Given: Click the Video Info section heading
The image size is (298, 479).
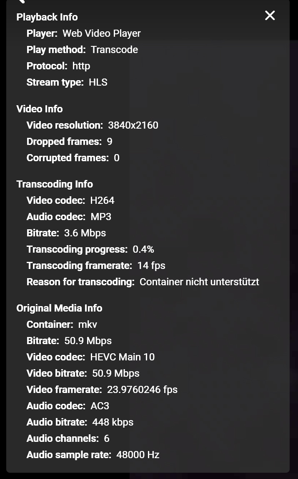Looking at the screenshot, I should [x=40, y=109].
